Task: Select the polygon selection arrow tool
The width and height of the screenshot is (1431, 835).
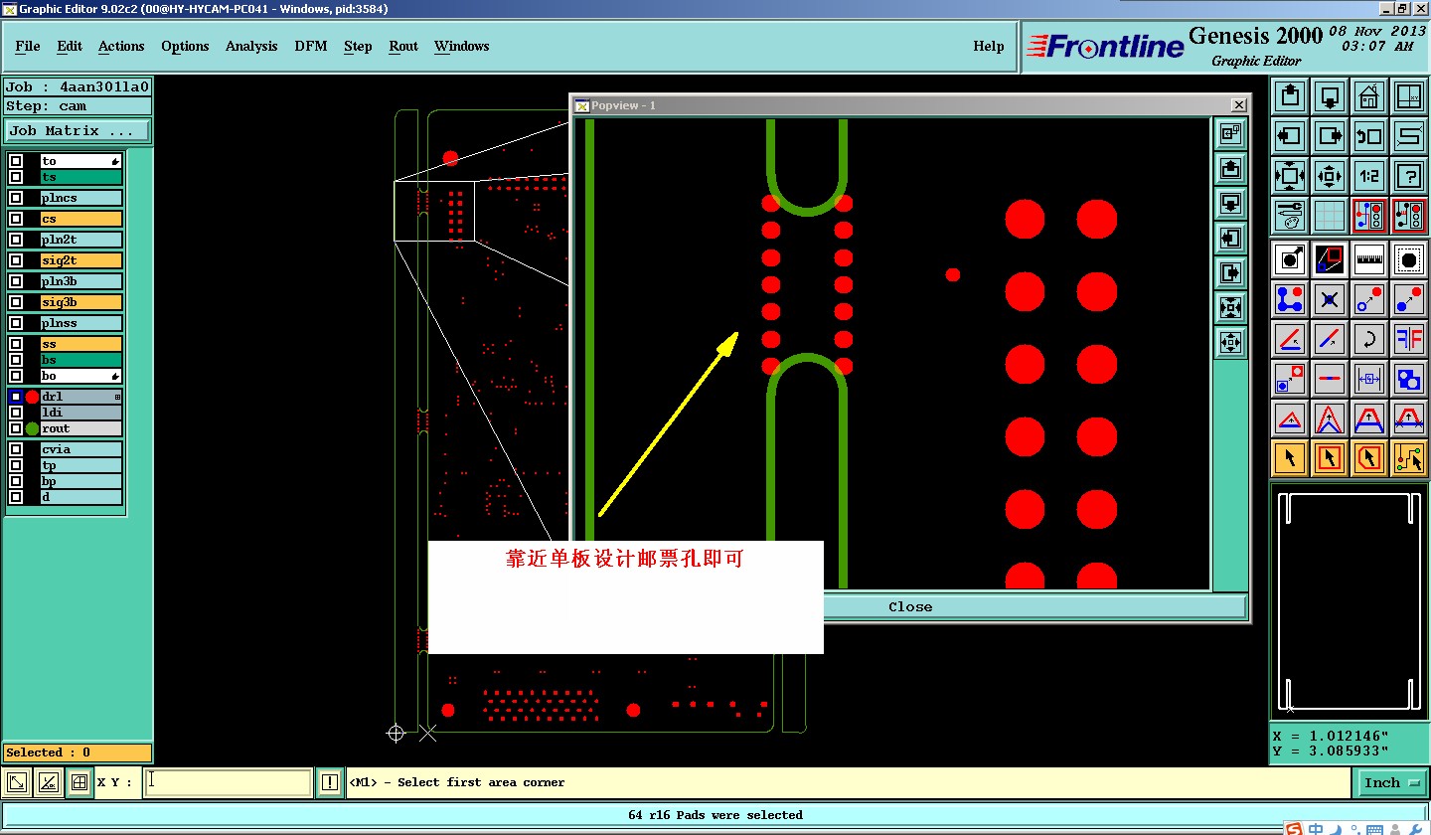Action: (1369, 458)
